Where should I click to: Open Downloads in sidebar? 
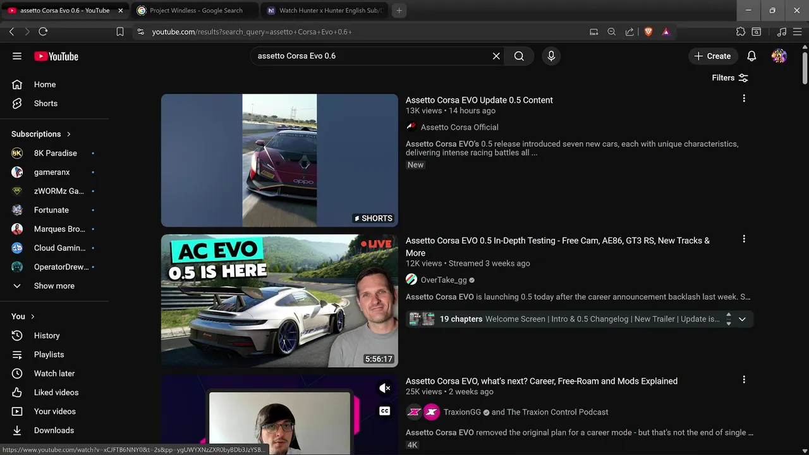pyautogui.click(x=54, y=430)
